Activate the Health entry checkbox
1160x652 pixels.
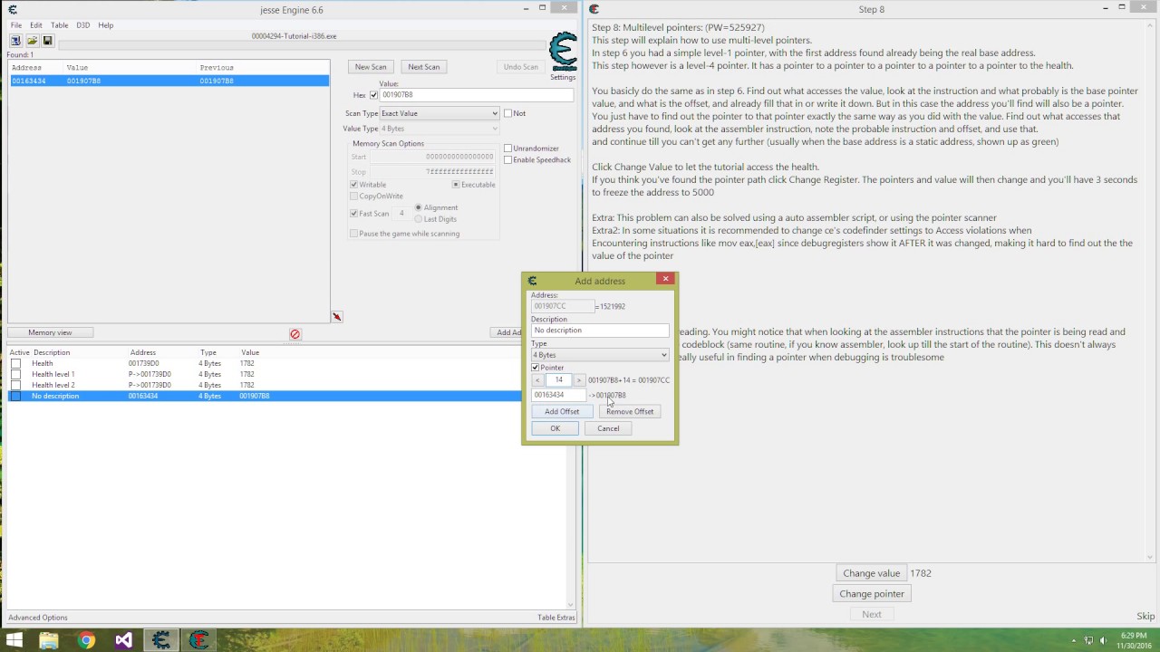[x=15, y=363]
